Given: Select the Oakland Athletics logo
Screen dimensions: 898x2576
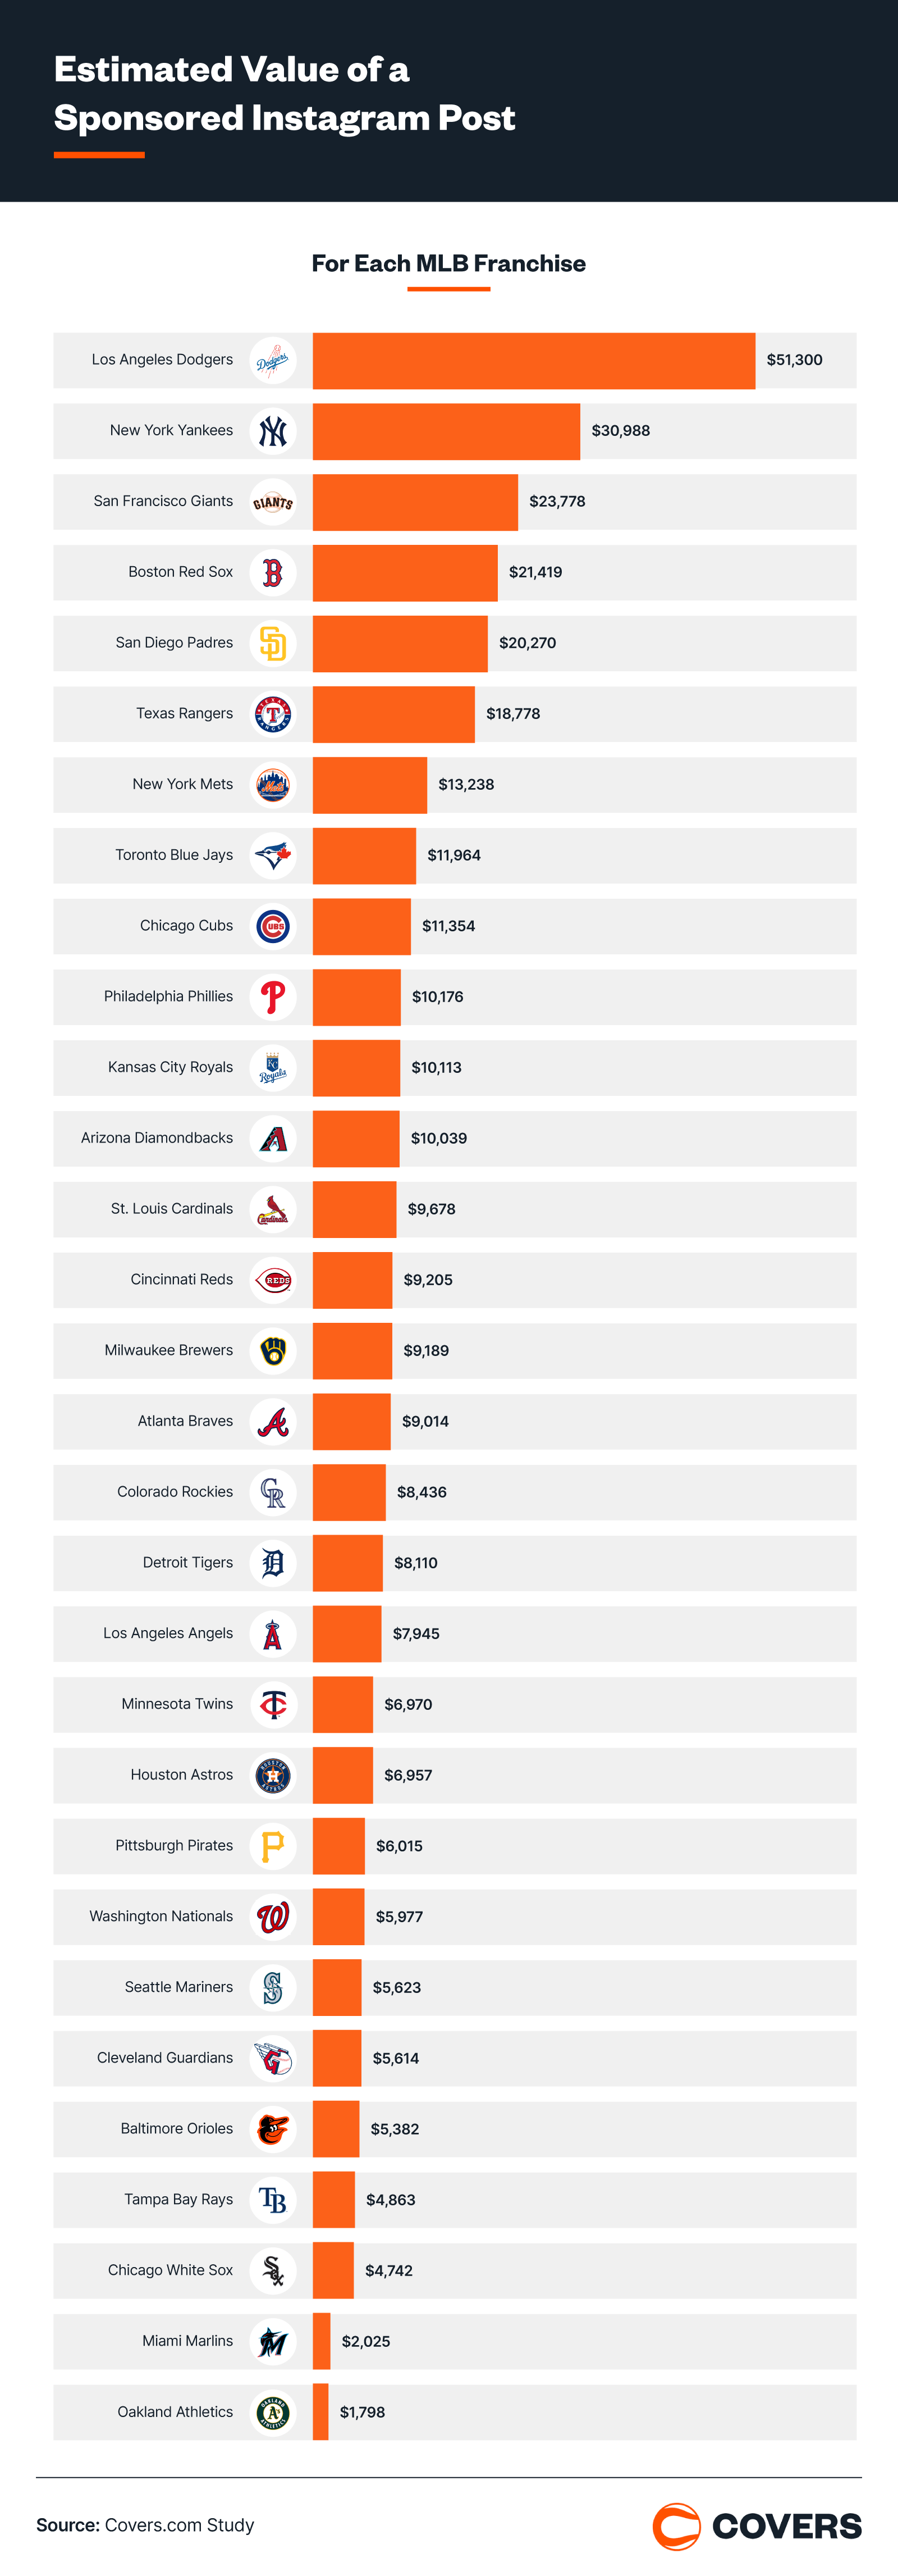Looking at the screenshot, I should pyautogui.click(x=273, y=2412).
